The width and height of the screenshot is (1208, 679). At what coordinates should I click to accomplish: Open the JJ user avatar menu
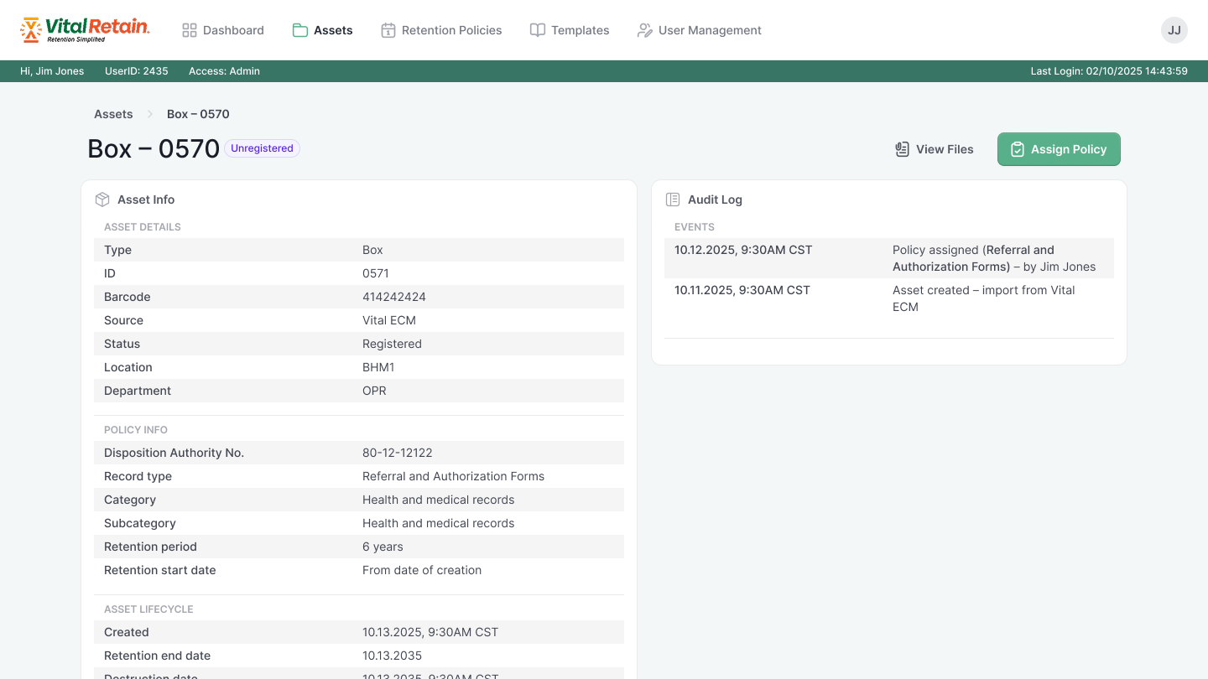tap(1174, 30)
